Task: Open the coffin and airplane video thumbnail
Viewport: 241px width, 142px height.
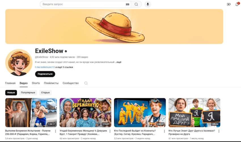Action: [31, 113]
